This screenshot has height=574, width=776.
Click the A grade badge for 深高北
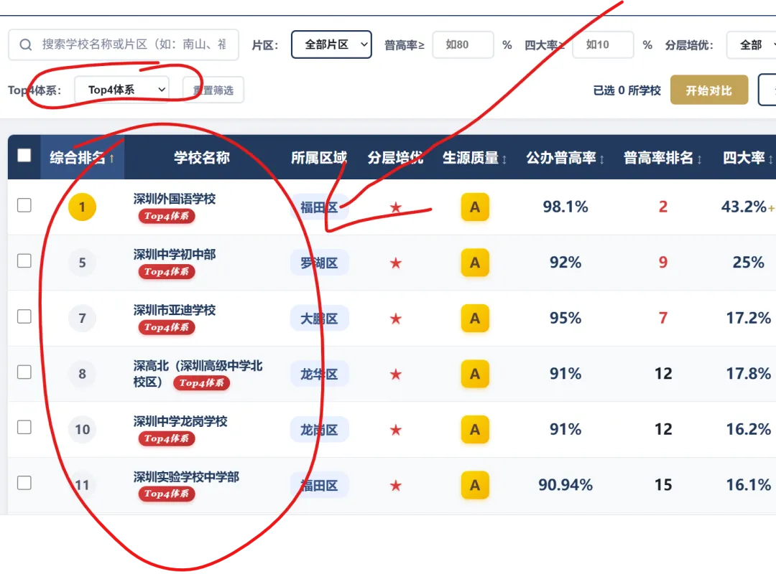point(475,374)
